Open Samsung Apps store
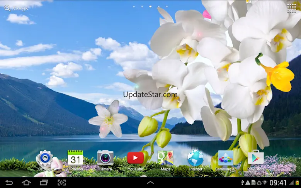Image resolution: width=301 pixels, height=188 pixels. tap(226, 160)
